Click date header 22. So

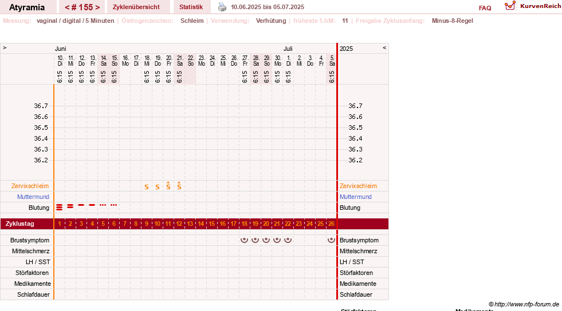tap(191, 61)
